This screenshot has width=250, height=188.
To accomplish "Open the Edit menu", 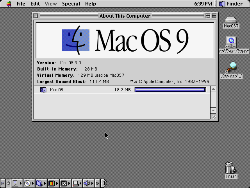I will [35, 4].
